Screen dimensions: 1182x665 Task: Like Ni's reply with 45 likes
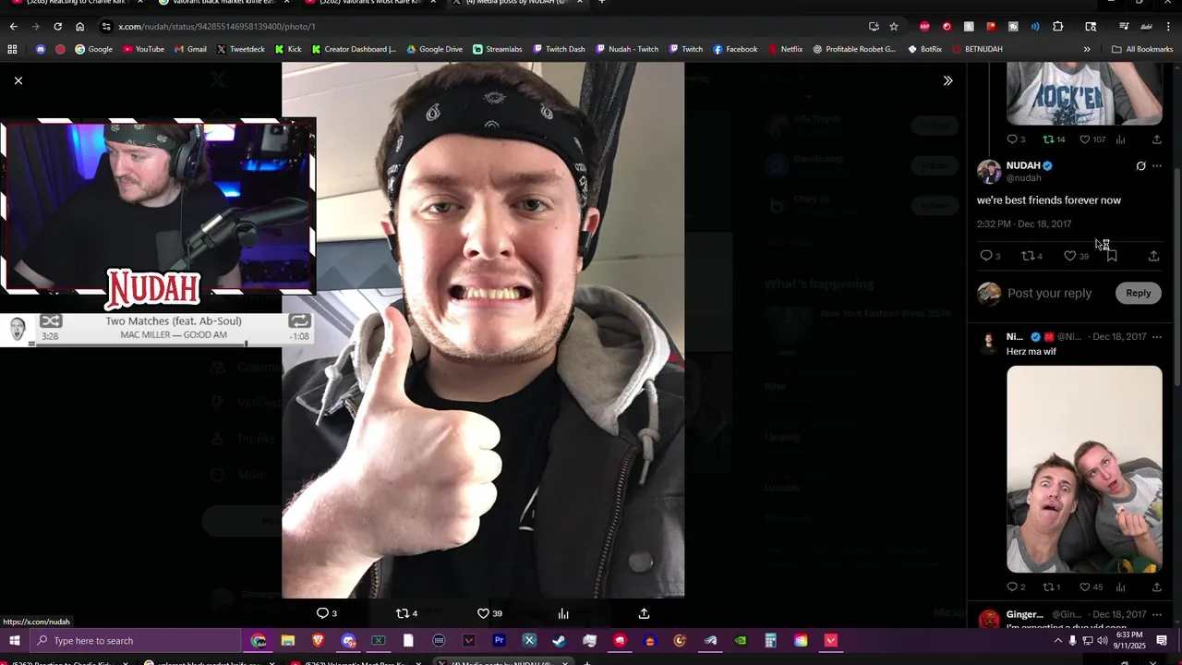[1085, 586]
